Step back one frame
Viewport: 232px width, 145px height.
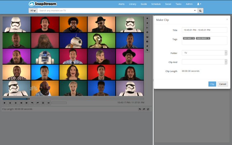[x=10, y=103]
